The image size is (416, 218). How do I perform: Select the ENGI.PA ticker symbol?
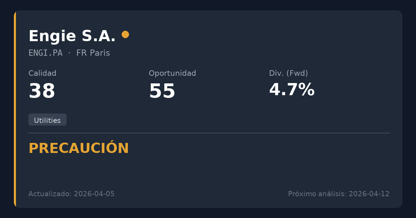[x=45, y=53]
